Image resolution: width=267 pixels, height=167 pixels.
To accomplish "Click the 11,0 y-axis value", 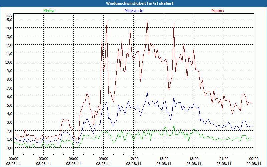I will pos(9,54).
